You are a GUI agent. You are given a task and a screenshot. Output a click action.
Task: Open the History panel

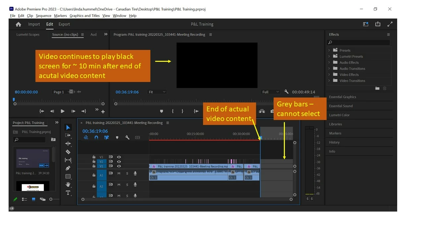pos(334,142)
